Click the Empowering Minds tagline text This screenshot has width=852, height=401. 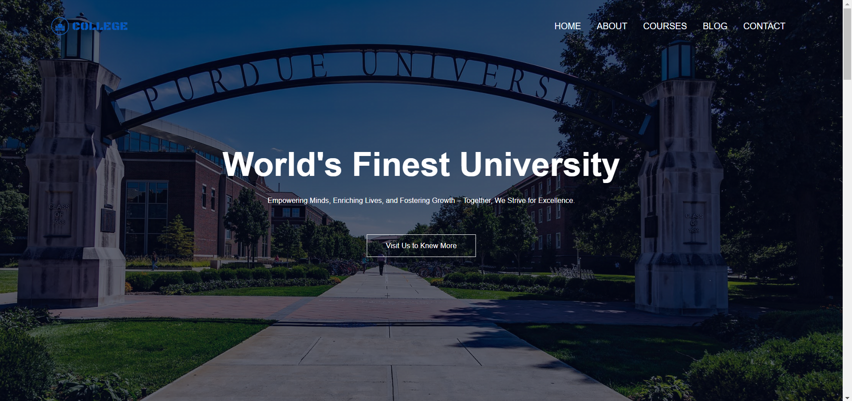click(421, 200)
